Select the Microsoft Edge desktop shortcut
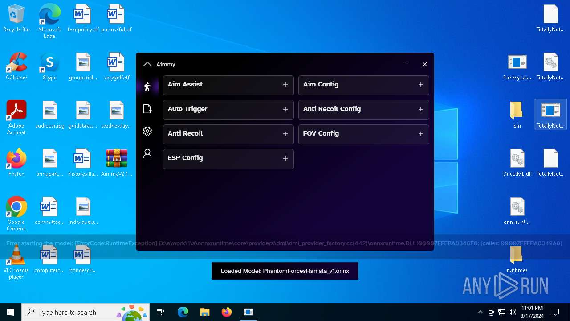 pos(49,21)
